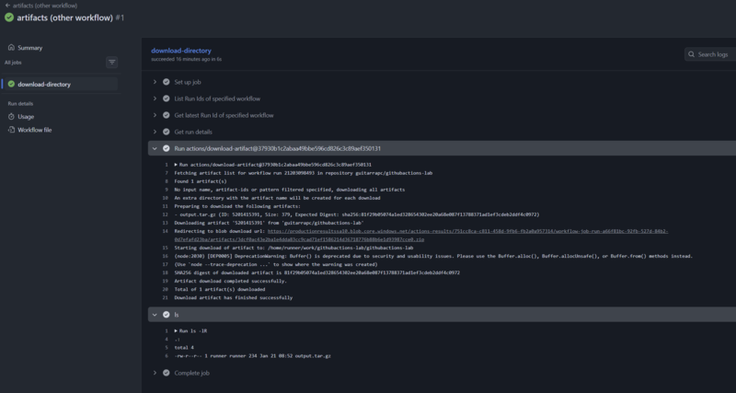Image resolution: width=736 pixels, height=393 pixels.
Task: Expand the Run ls -lR log line triangle
Action: coord(176,331)
